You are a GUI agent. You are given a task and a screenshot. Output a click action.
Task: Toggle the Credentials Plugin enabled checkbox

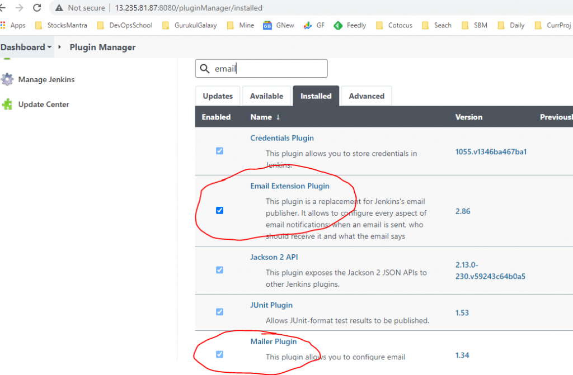pos(219,151)
